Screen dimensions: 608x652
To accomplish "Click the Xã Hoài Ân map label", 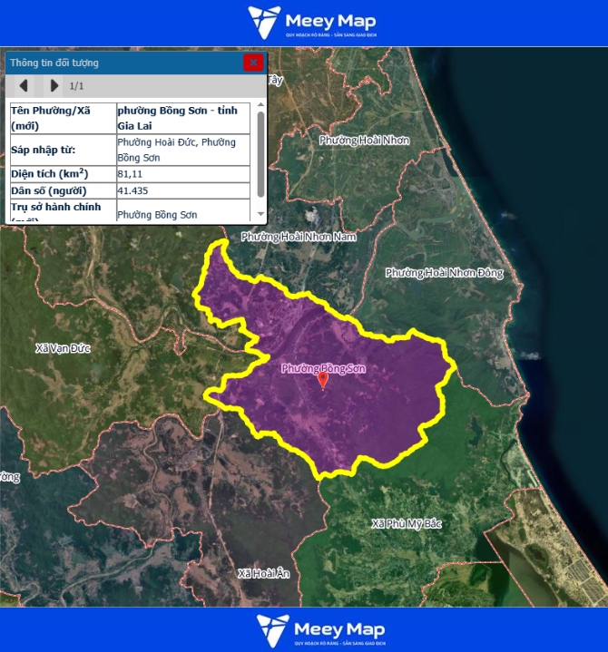I will point(263,573).
